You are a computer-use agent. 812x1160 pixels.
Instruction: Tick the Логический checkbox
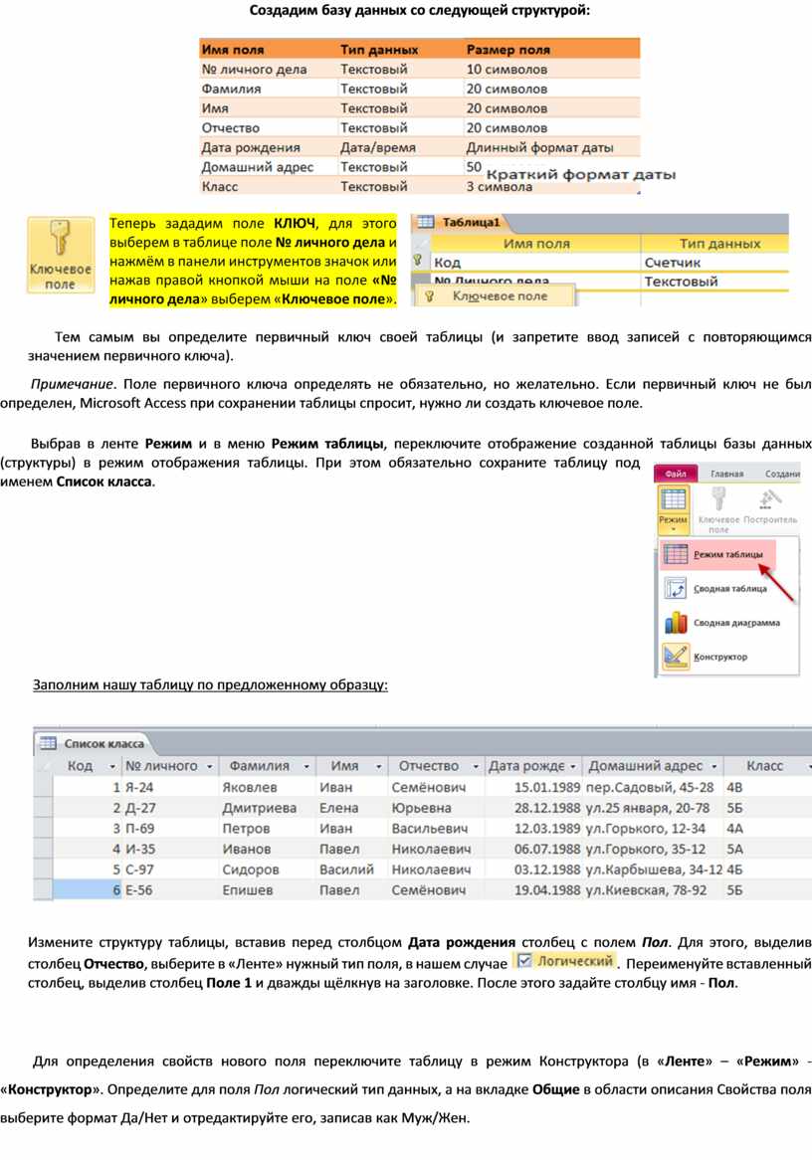(524, 960)
